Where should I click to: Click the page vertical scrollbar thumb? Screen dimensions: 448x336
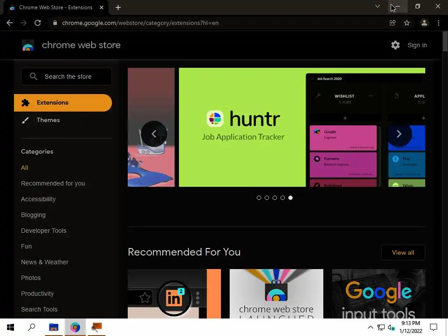tap(445, 42)
